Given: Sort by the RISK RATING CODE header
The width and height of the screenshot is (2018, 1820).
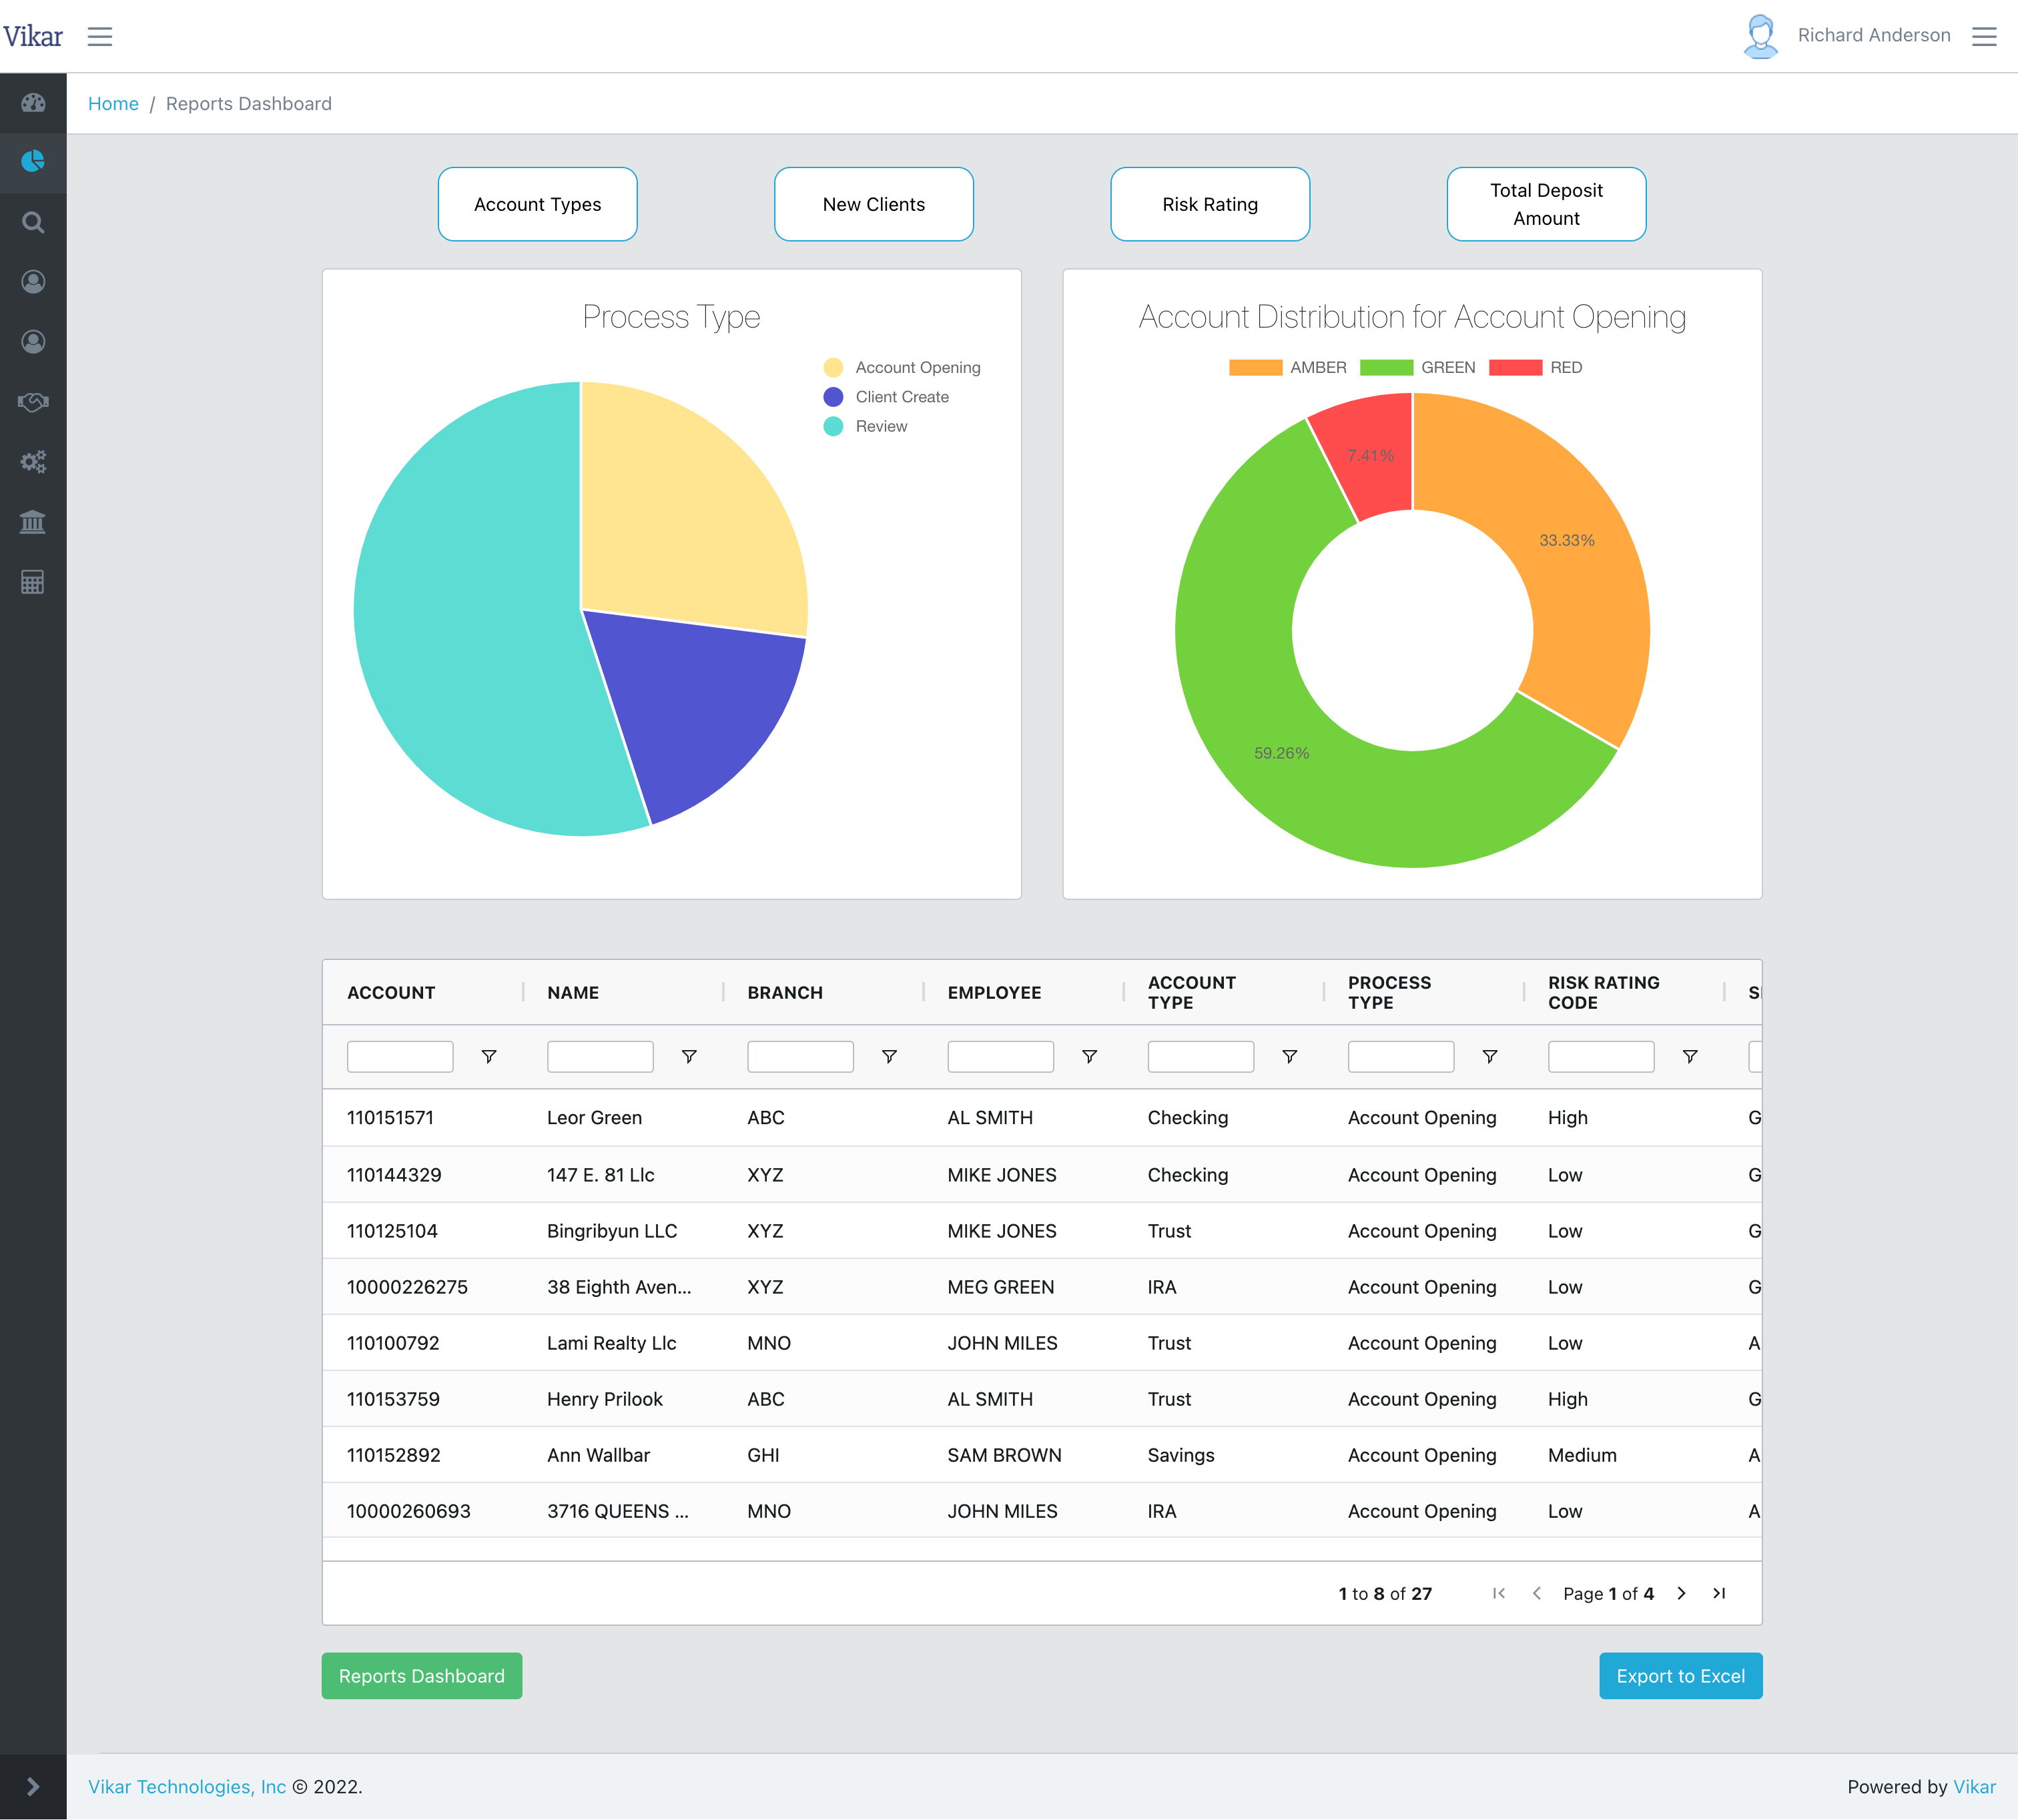Looking at the screenshot, I should click(x=1604, y=993).
